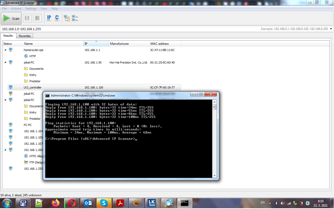Click the expand all tree toolbar icon
Viewport: 334px width, 209px height.
(67, 18)
